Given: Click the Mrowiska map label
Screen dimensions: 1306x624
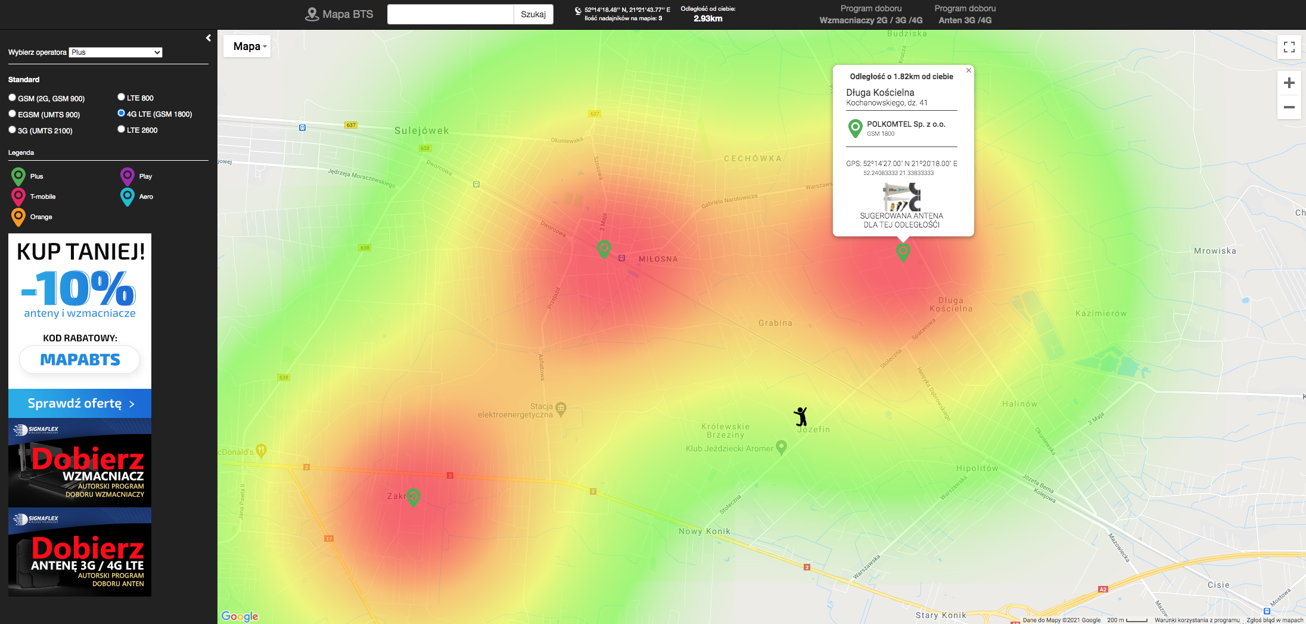Looking at the screenshot, I should coord(1215,251).
